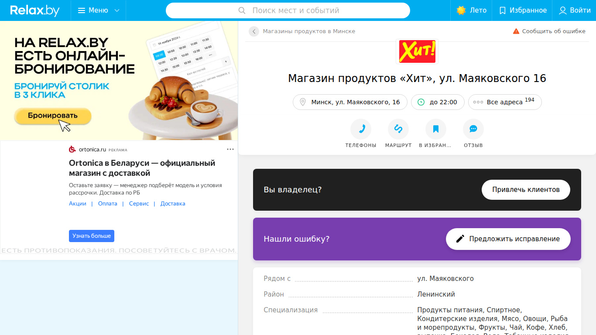Viewport: 596px width, 335px height.
Task: Open the Хит! store logo
Action: pos(417,51)
